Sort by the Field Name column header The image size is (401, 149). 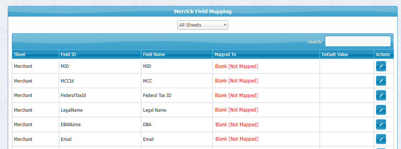(154, 55)
